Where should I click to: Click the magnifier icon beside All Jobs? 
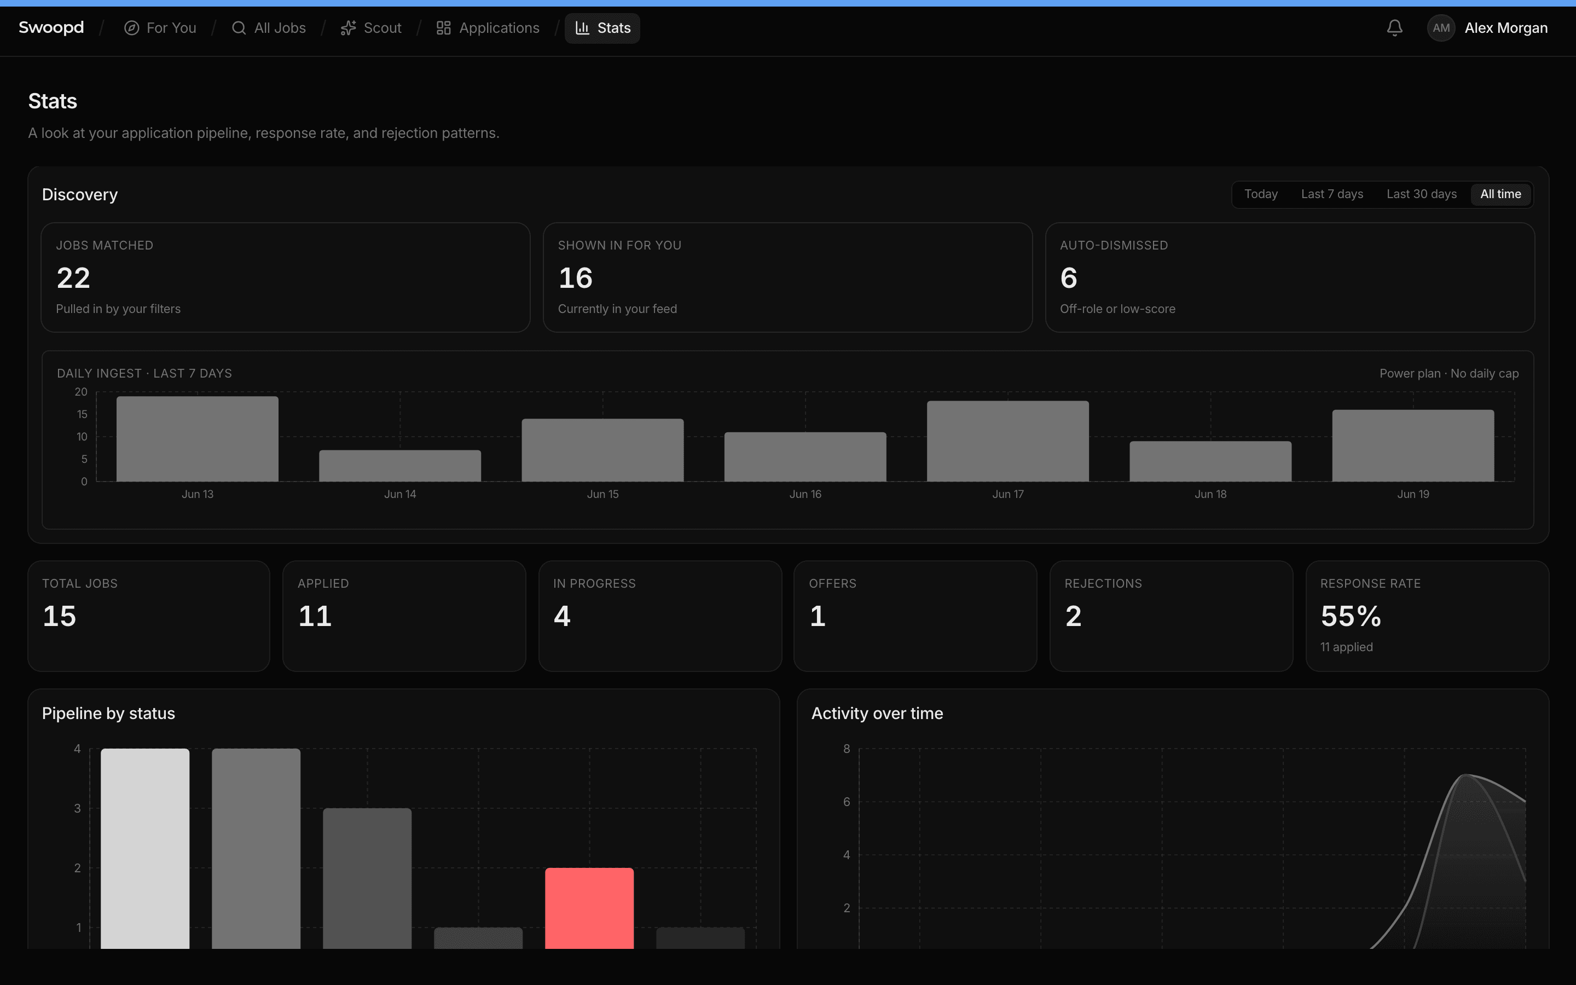(239, 28)
